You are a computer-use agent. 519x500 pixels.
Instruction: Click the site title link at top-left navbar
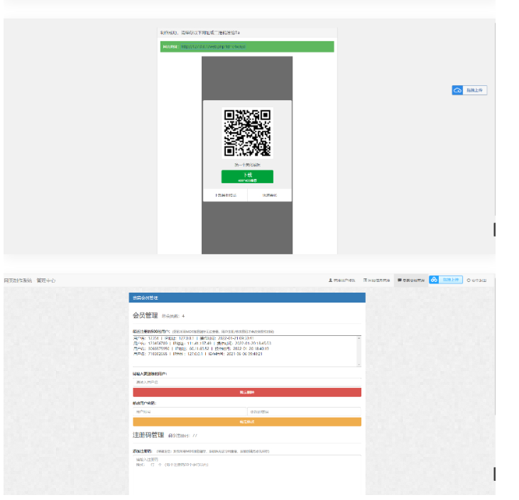click(x=18, y=281)
